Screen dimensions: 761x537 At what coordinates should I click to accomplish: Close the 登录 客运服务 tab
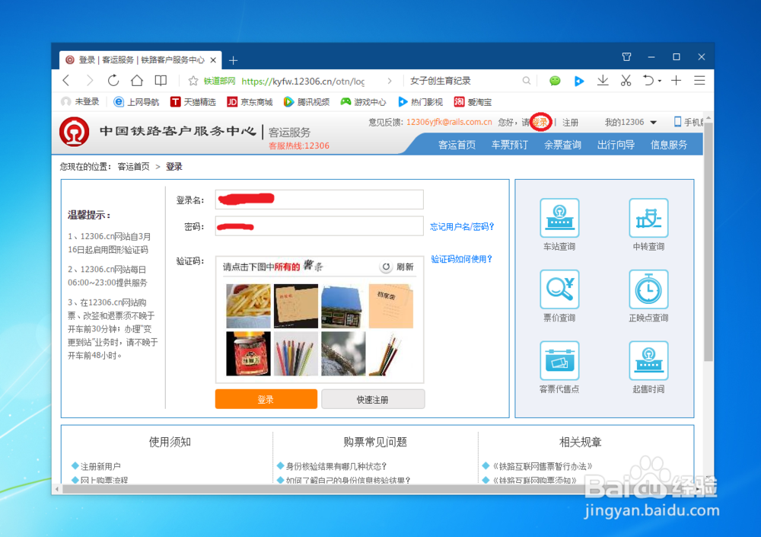coord(213,60)
